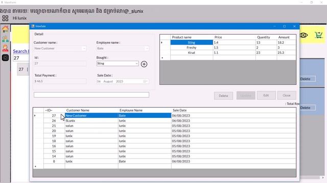Select sale row with ID 21
The image size is (327, 183).
click(x=165, y=126)
